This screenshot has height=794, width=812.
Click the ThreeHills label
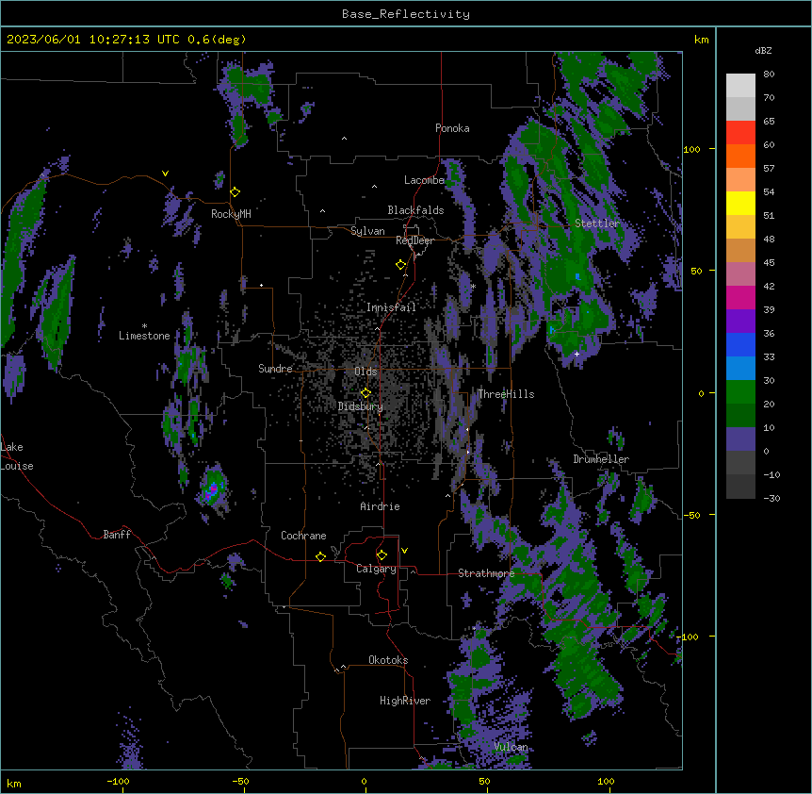(x=506, y=394)
